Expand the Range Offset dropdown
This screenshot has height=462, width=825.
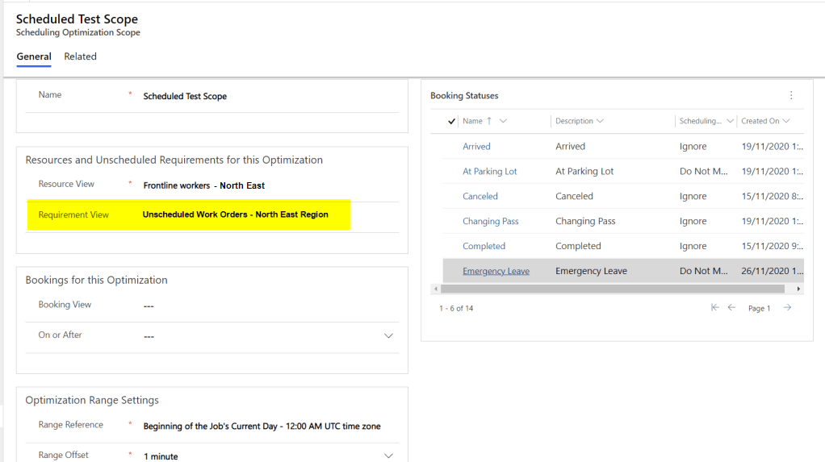[x=388, y=456]
